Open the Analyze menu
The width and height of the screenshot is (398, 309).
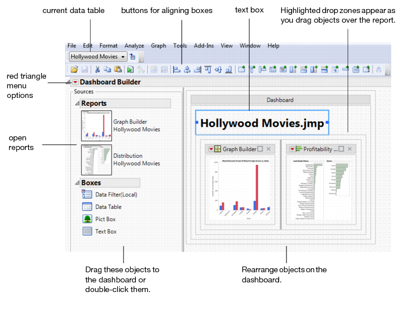coord(134,46)
